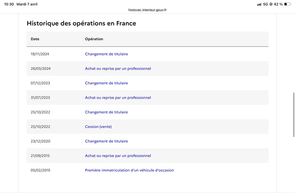The image size is (295, 193).
Task: Tap the orientation lock status icon
Action: click(x=271, y=4)
